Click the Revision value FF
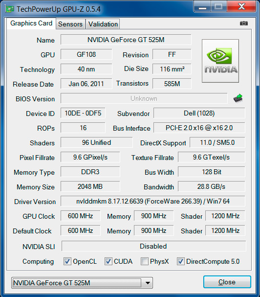 tap(172, 54)
